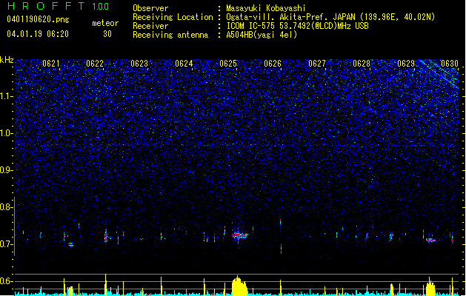Click the 0623 time marker
Screen dimensions: 466x296
click(139, 64)
